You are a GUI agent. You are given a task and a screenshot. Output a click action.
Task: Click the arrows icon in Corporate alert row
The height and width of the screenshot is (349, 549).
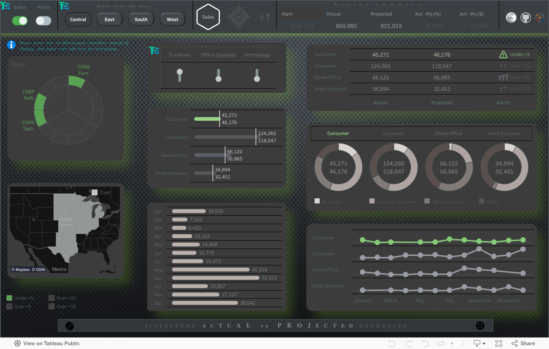click(503, 66)
